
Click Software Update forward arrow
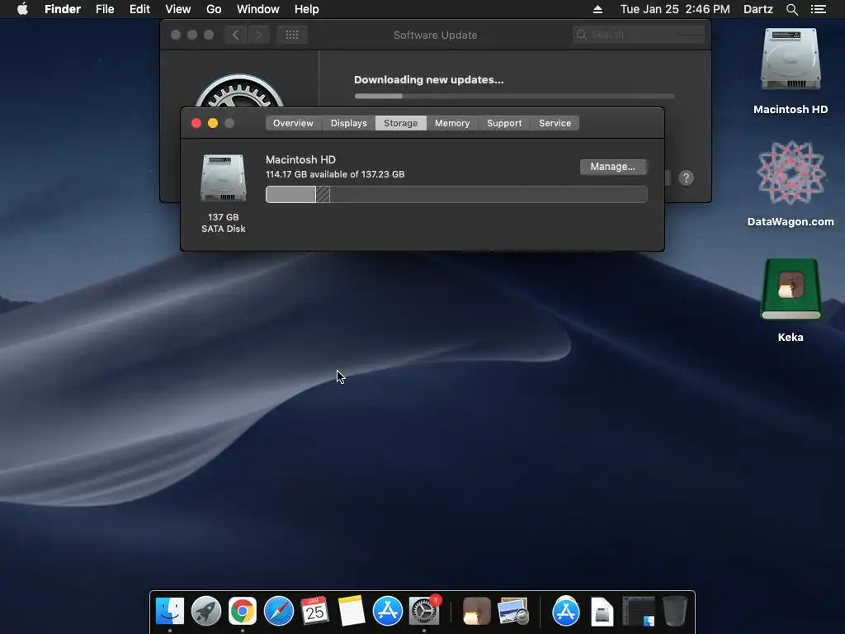258,35
